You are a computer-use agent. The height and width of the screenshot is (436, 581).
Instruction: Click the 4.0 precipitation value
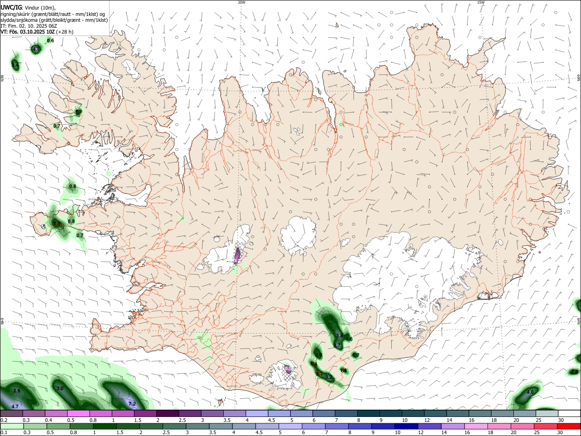click(x=530, y=392)
